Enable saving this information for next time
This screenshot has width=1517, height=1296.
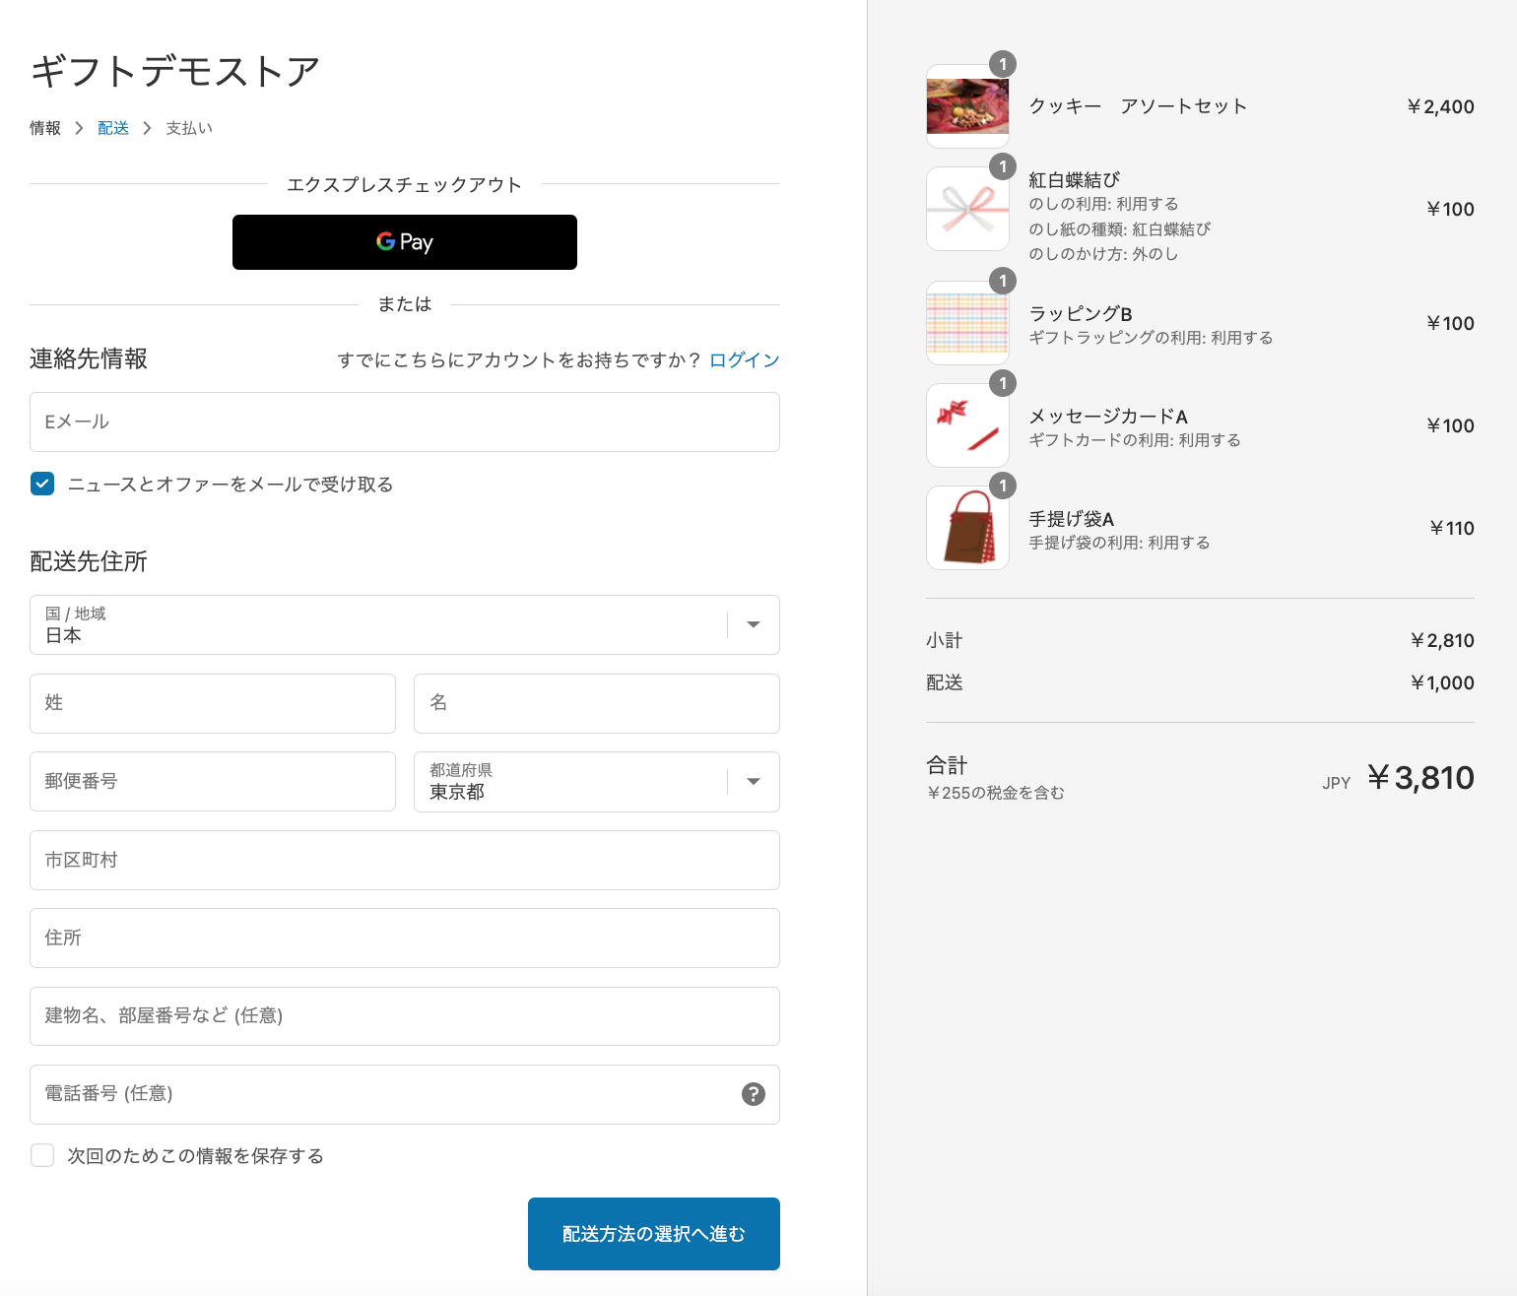42,1155
